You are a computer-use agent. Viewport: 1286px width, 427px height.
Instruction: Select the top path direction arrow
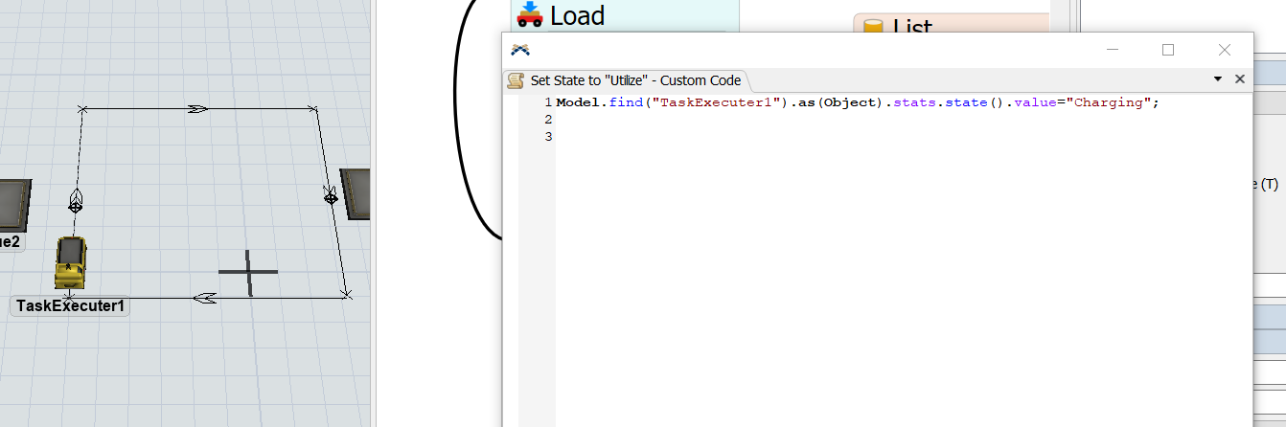click(x=198, y=109)
